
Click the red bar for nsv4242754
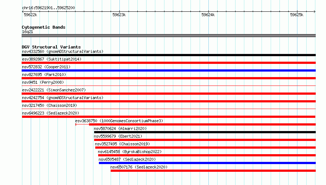click(x=168, y=101)
